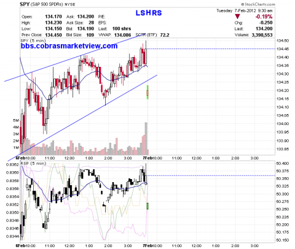Click the "SPY (5 min)" chart label
The image size is (295, 249).
[x=33, y=40]
